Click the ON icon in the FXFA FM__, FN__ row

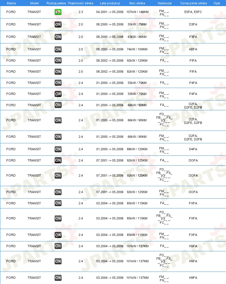58,235
